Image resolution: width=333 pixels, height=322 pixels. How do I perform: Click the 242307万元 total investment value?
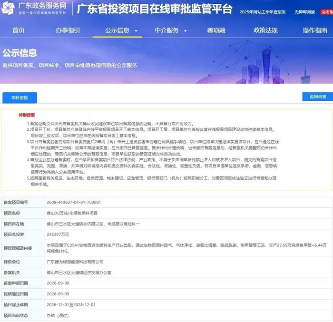pos(58,234)
